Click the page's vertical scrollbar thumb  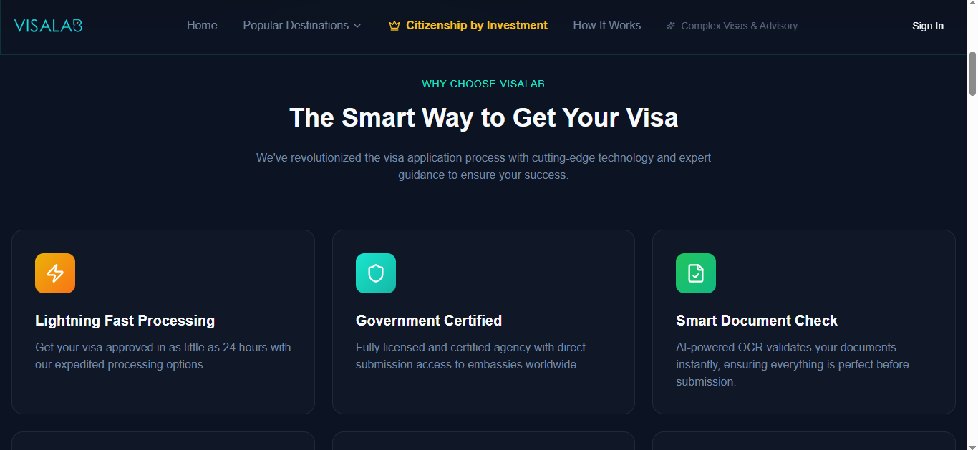tap(972, 73)
